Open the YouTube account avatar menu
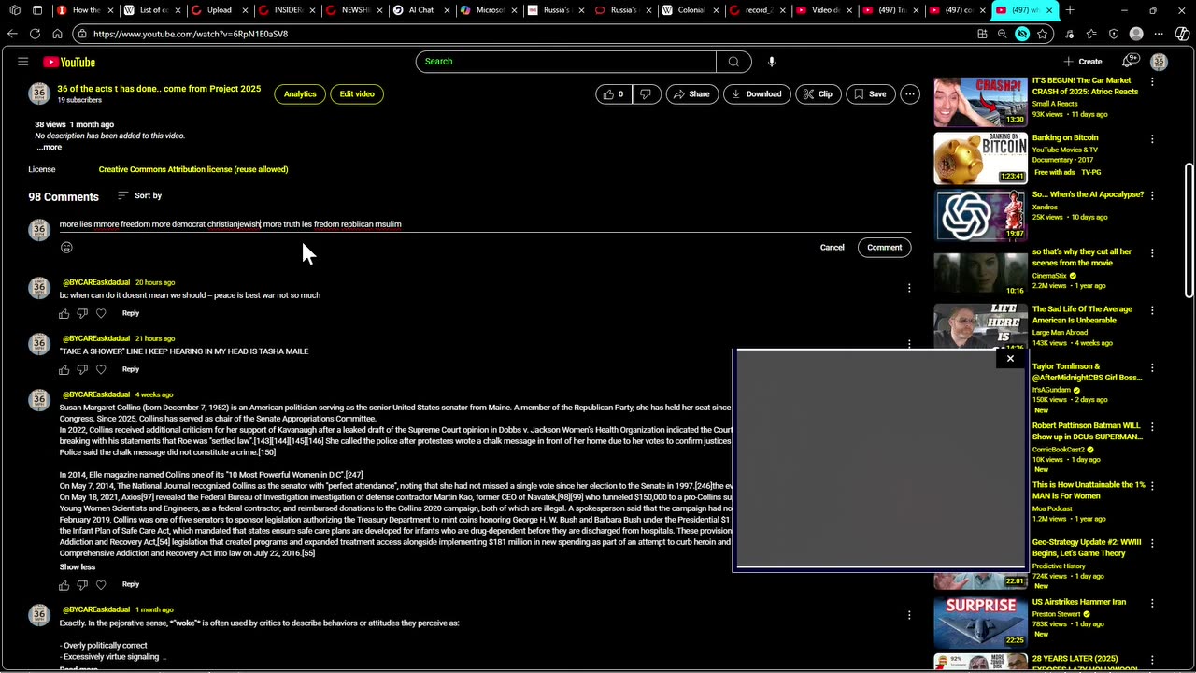The height and width of the screenshot is (673, 1196). [1159, 62]
